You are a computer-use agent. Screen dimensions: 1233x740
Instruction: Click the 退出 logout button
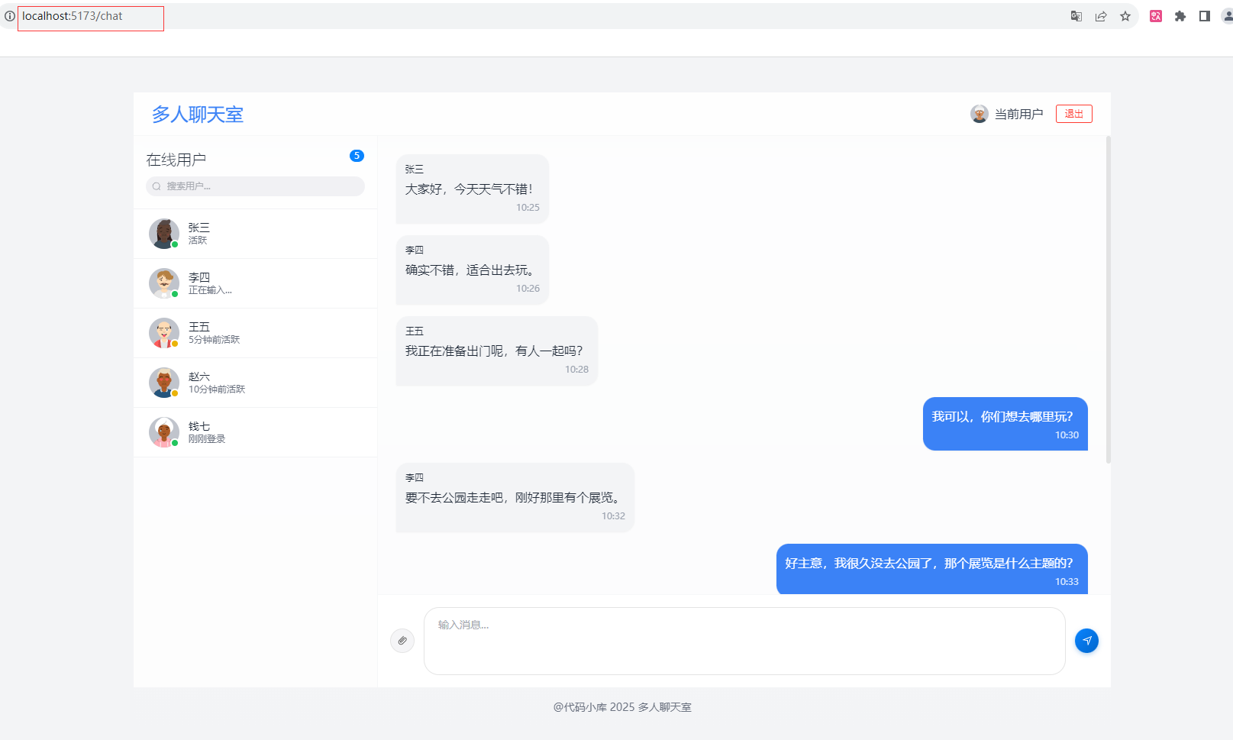[1074, 114]
